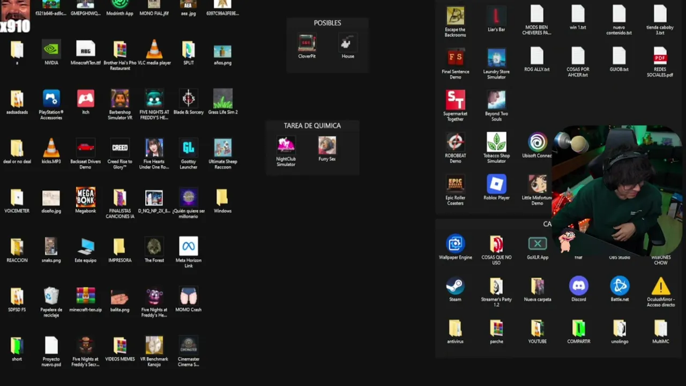Open the Steam icon
Viewport: 686px width, 386px height.
[x=455, y=285]
